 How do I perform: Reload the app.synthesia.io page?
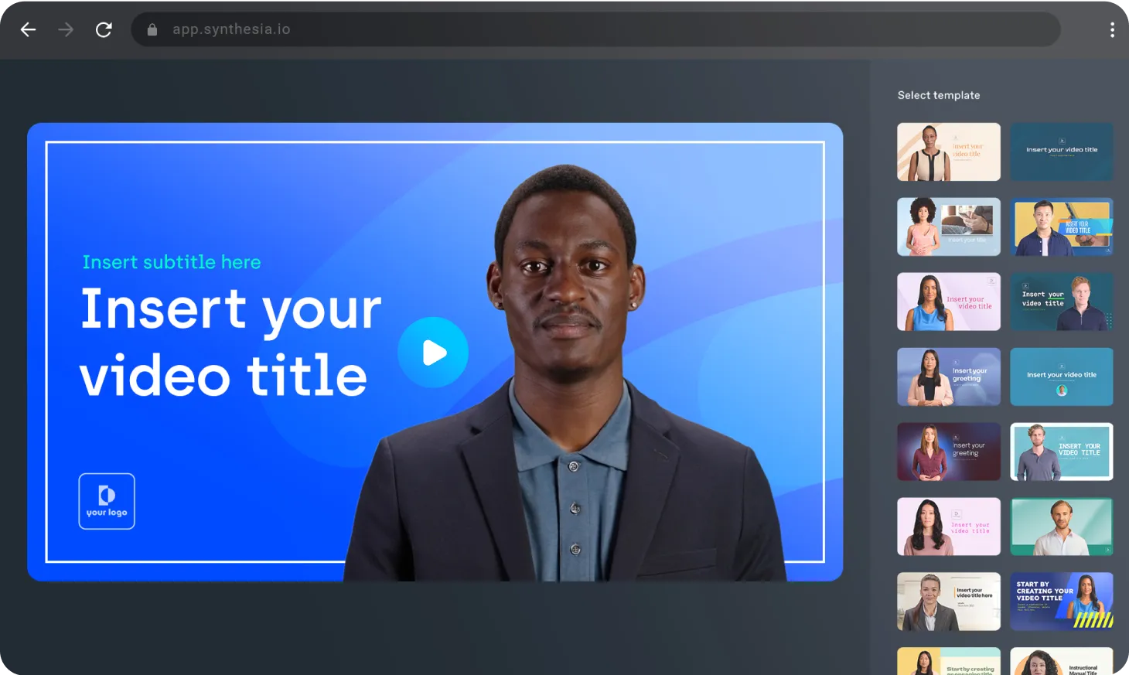[104, 29]
